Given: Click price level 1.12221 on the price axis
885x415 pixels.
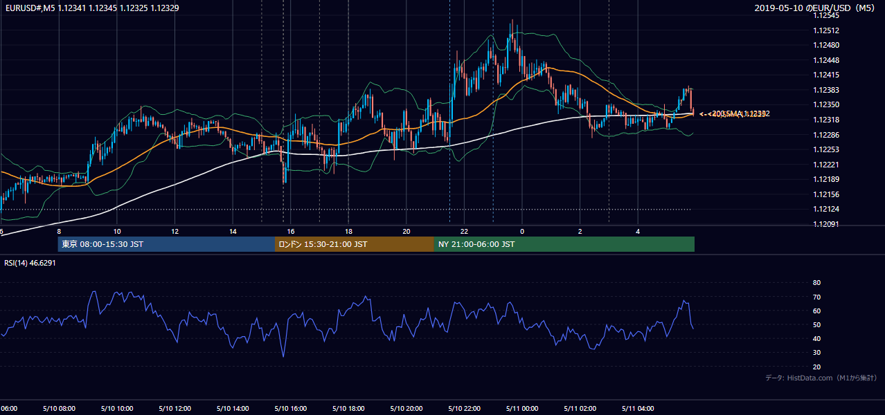Looking at the screenshot, I should [x=825, y=165].
